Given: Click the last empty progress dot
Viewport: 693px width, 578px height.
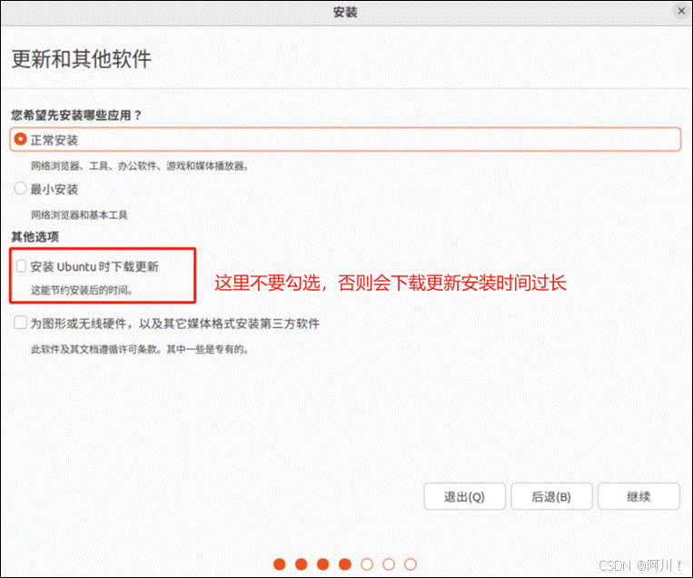Looking at the screenshot, I should point(411,564).
